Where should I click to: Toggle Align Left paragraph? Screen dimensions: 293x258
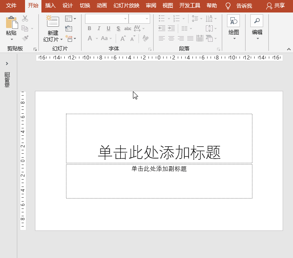[162, 38]
